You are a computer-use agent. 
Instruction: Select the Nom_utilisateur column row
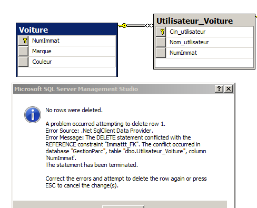(x=204, y=42)
